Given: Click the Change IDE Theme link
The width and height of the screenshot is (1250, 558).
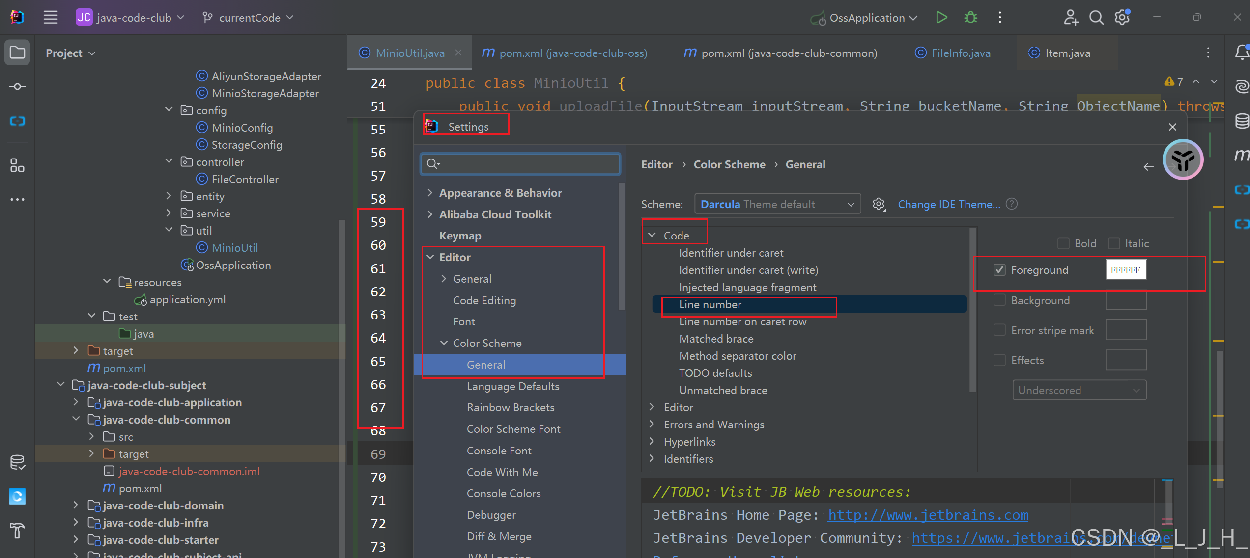Looking at the screenshot, I should coord(949,204).
